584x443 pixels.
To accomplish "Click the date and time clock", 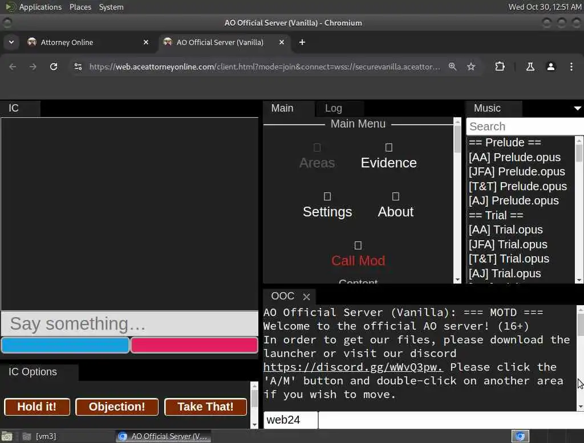I will tap(545, 7).
